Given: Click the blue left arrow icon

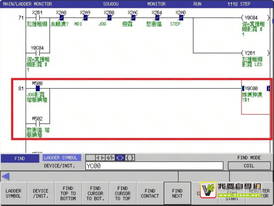Looking at the screenshot, I should coord(6,177).
